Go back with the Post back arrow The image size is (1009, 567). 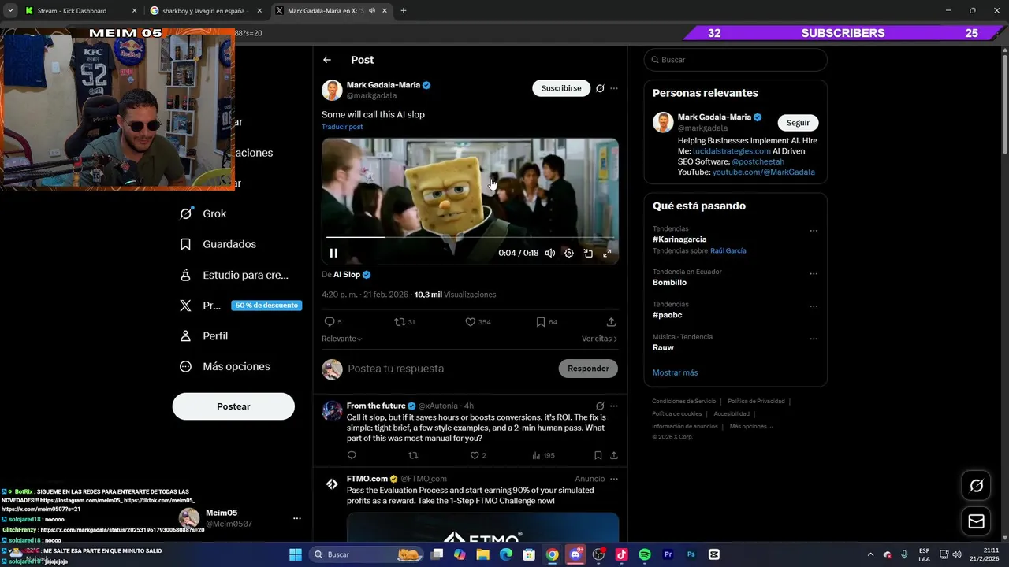[327, 60]
